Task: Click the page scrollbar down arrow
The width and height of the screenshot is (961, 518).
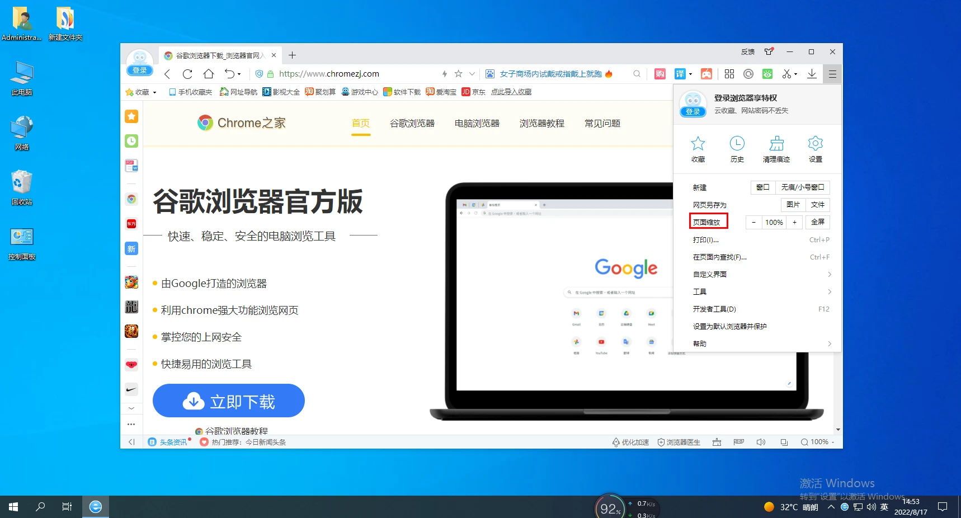Action: [x=838, y=430]
